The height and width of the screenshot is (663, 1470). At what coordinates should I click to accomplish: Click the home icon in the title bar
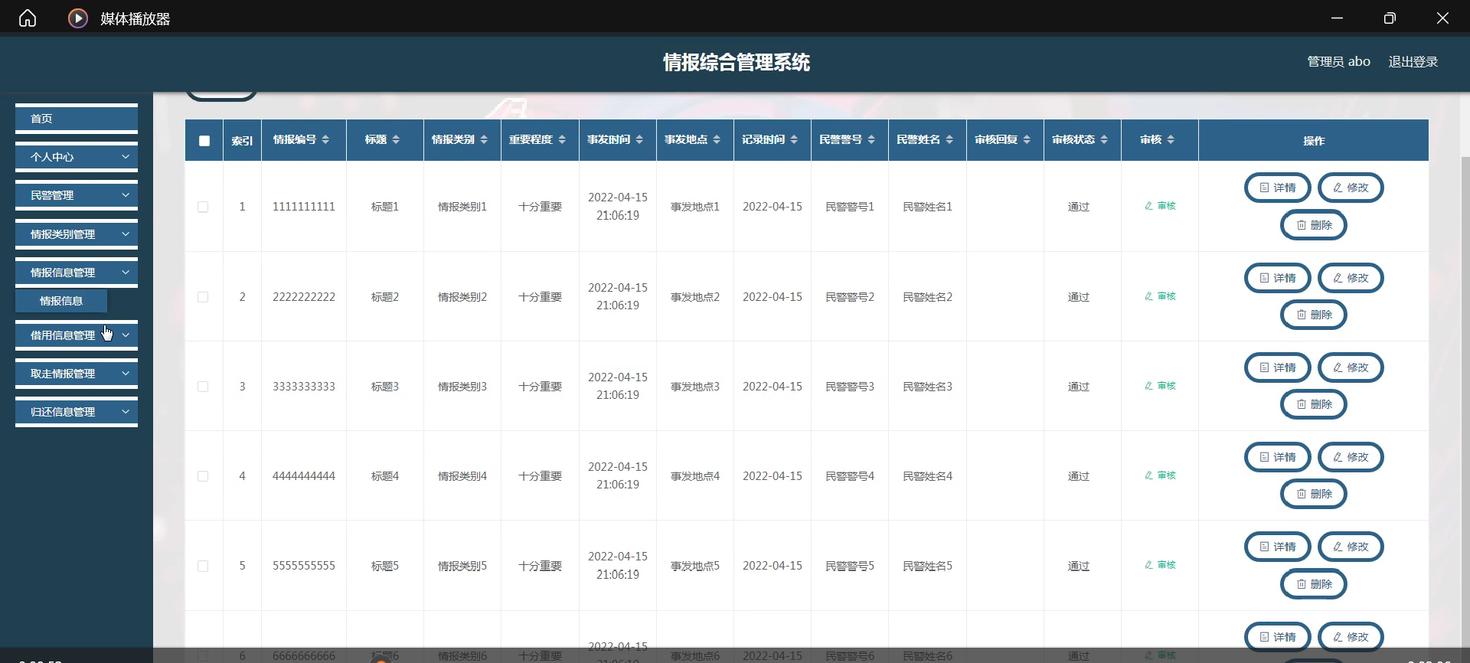click(28, 18)
